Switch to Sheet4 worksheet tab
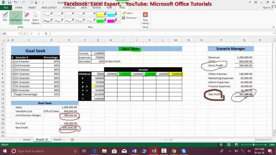Screen dimensions: 276x155 click(57, 139)
